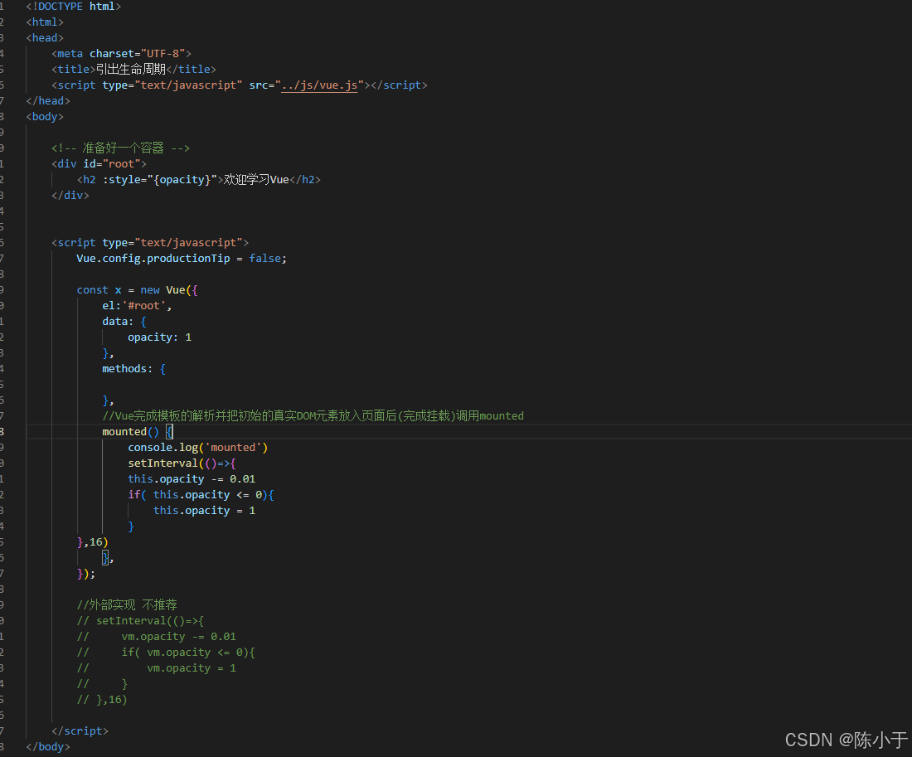Click the 'methods: {' line
Viewport: 912px width, 757px height.
(133, 368)
